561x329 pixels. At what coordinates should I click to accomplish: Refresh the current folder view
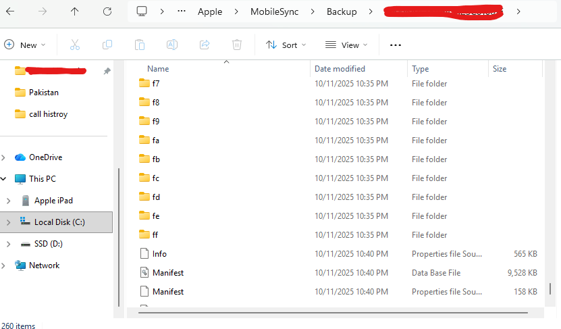coord(107,11)
